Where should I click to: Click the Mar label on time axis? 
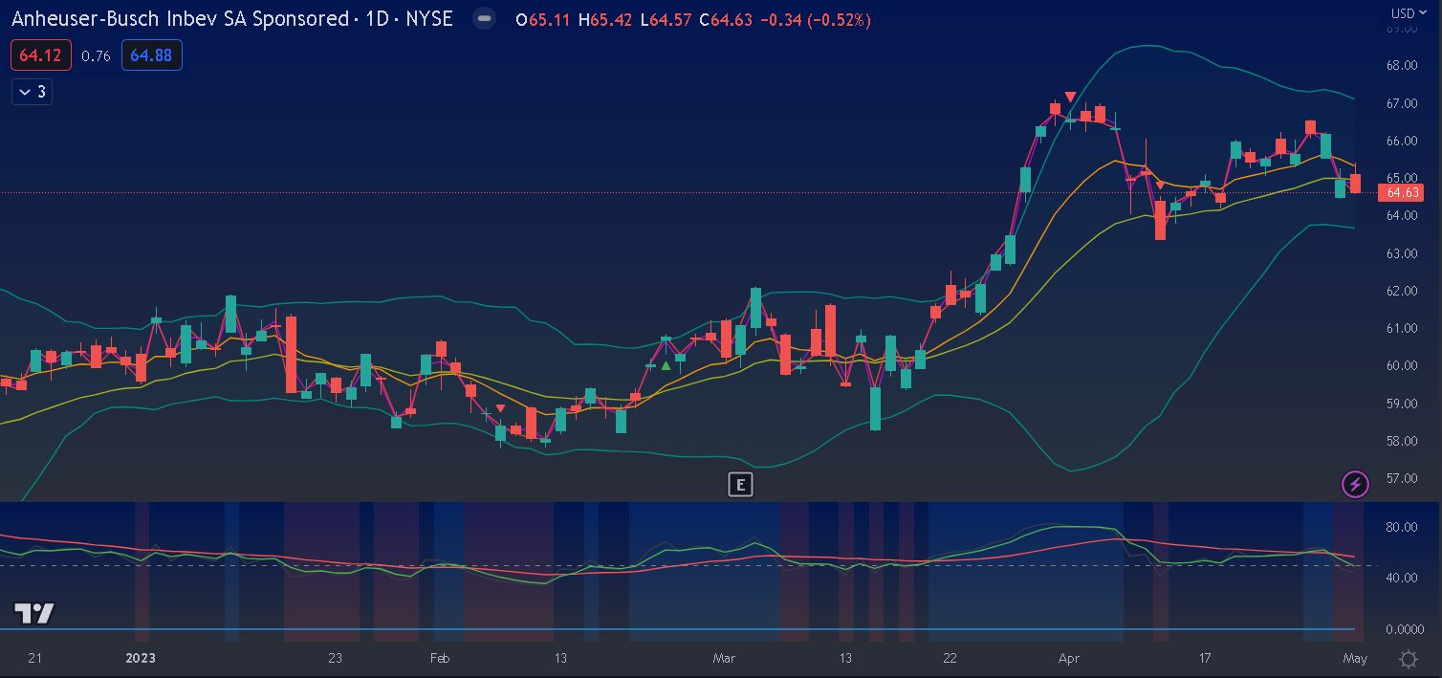725,658
